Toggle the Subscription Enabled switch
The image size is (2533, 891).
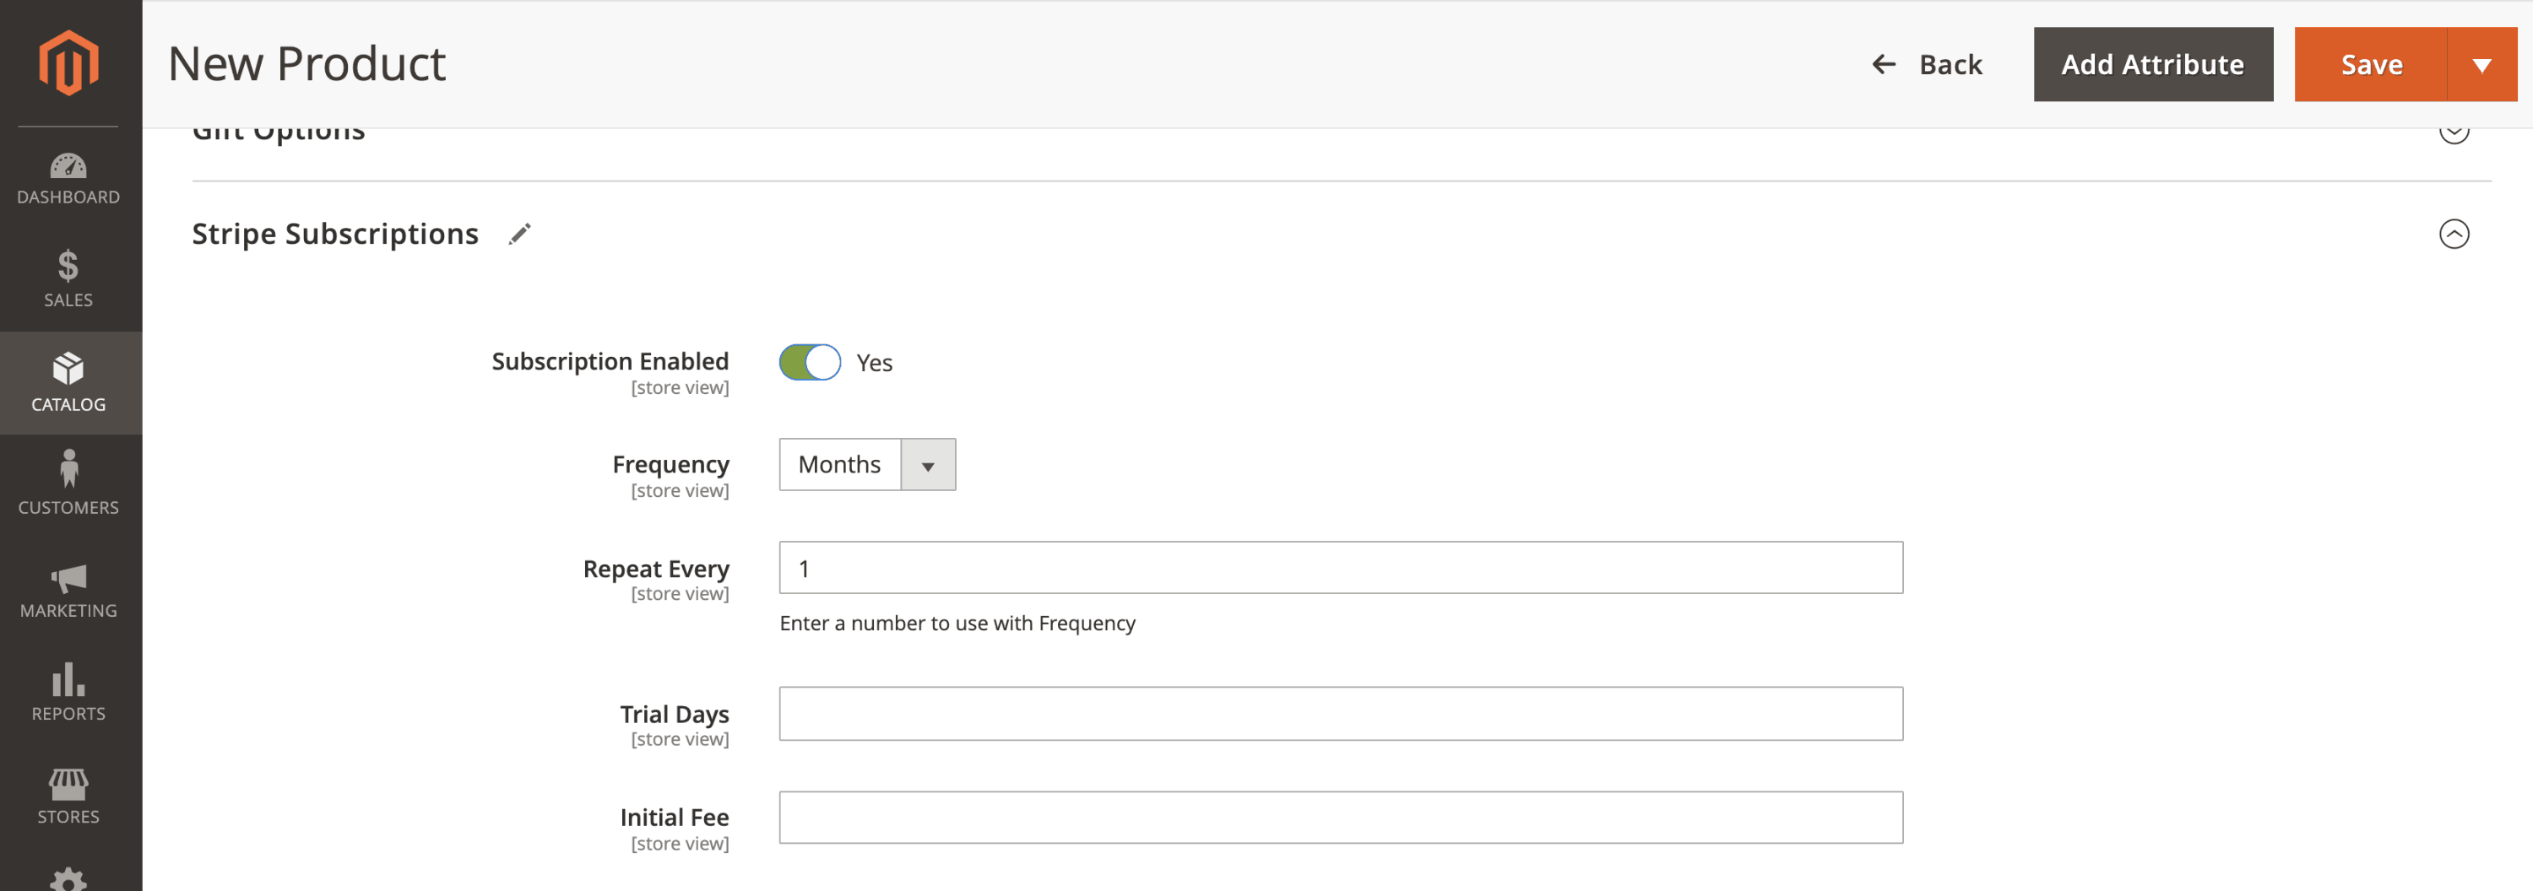[809, 363]
